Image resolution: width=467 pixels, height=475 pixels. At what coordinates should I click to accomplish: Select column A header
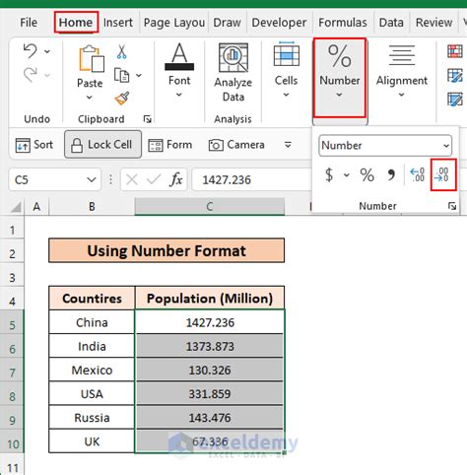tap(36, 207)
